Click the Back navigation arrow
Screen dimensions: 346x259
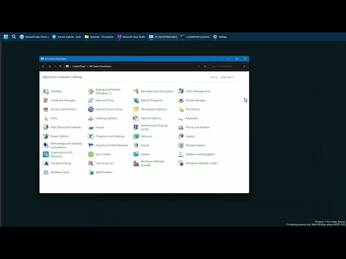click(43, 66)
